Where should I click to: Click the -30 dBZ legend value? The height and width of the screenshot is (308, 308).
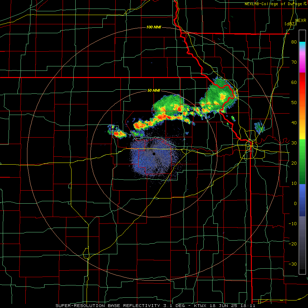[x=293, y=264]
